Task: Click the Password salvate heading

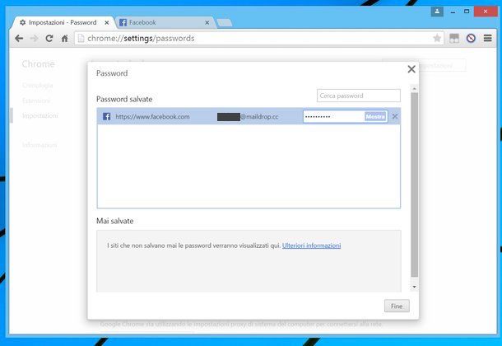Action: 124,100
